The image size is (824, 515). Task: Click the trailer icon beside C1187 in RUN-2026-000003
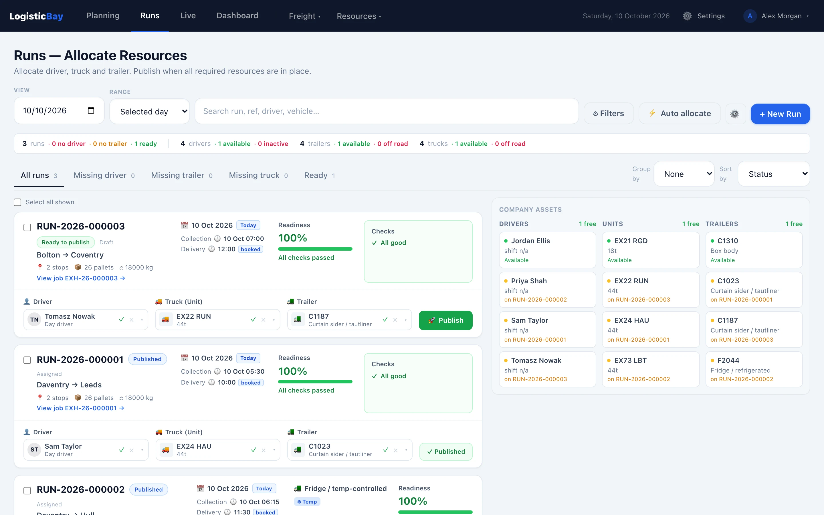click(298, 320)
